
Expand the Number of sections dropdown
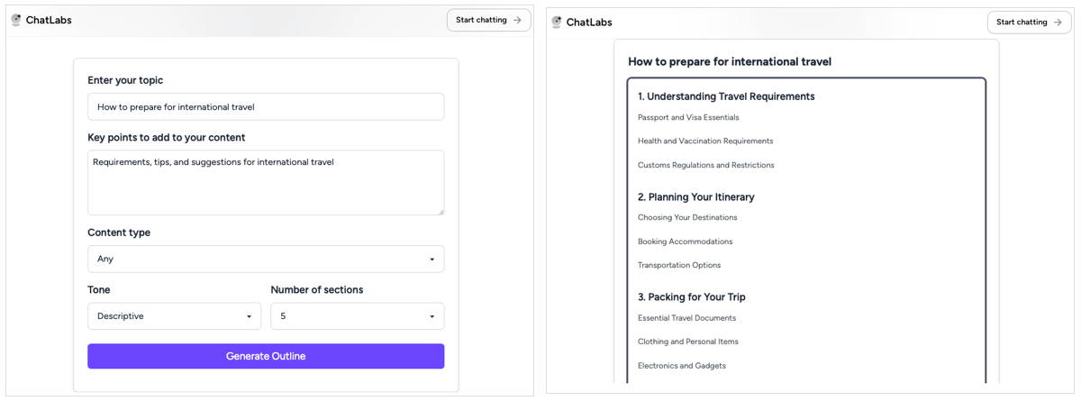(358, 316)
